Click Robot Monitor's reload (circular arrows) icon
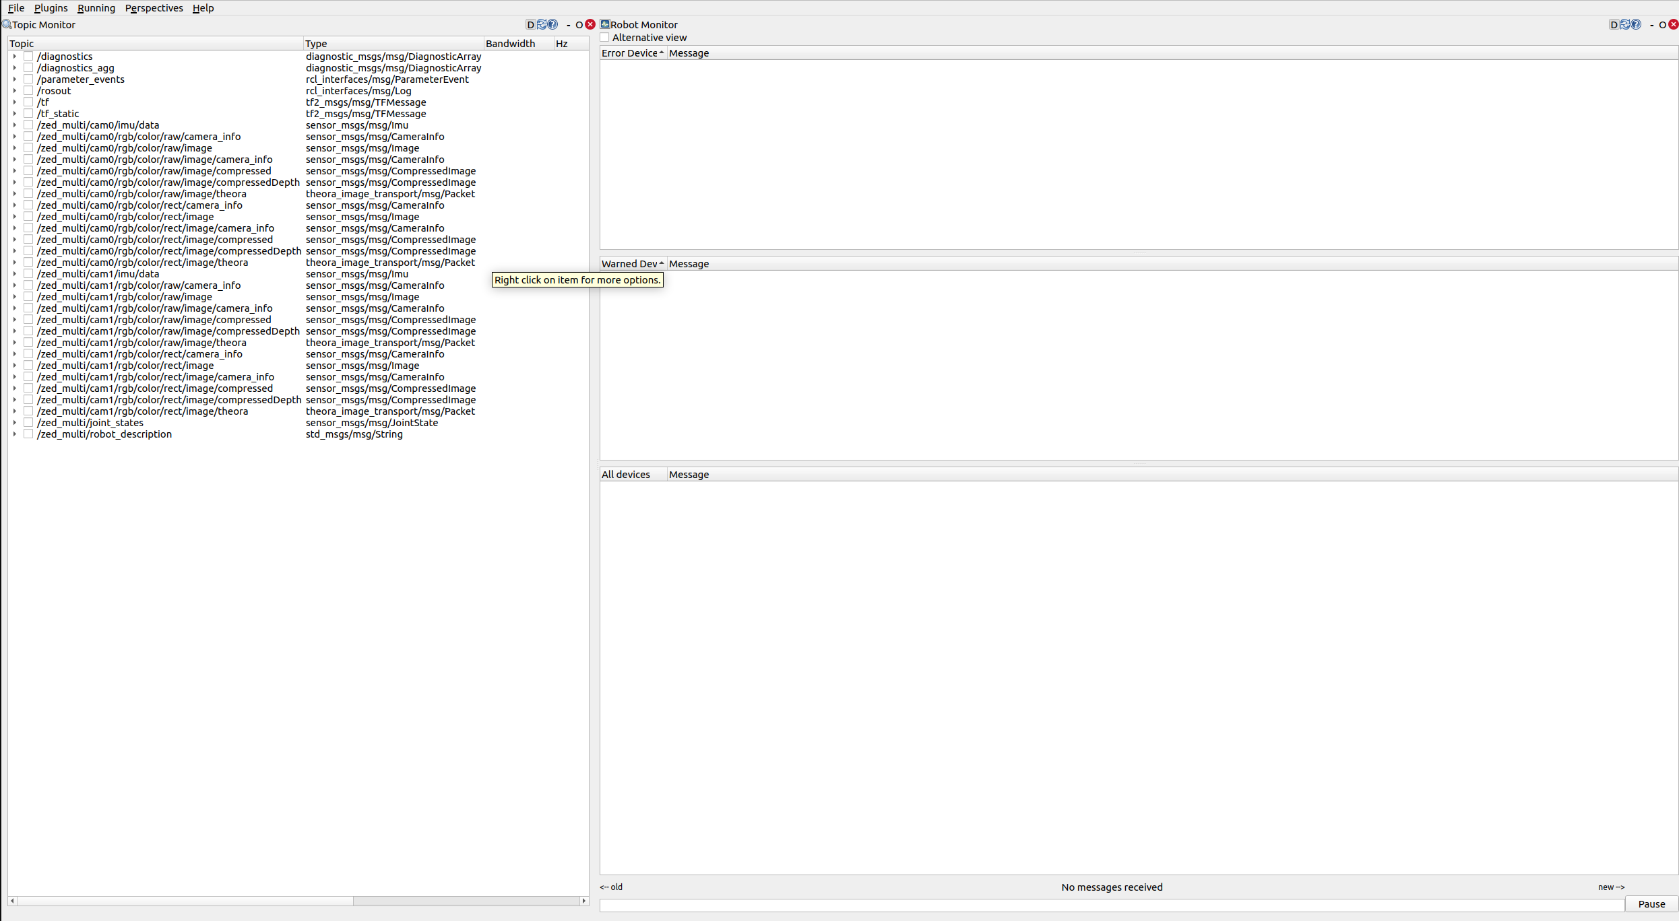The height and width of the screenshot is (921, 1679). (1625, 25)
